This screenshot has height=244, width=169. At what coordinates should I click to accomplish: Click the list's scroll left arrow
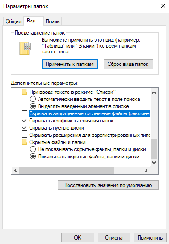(x=15, y=170)
